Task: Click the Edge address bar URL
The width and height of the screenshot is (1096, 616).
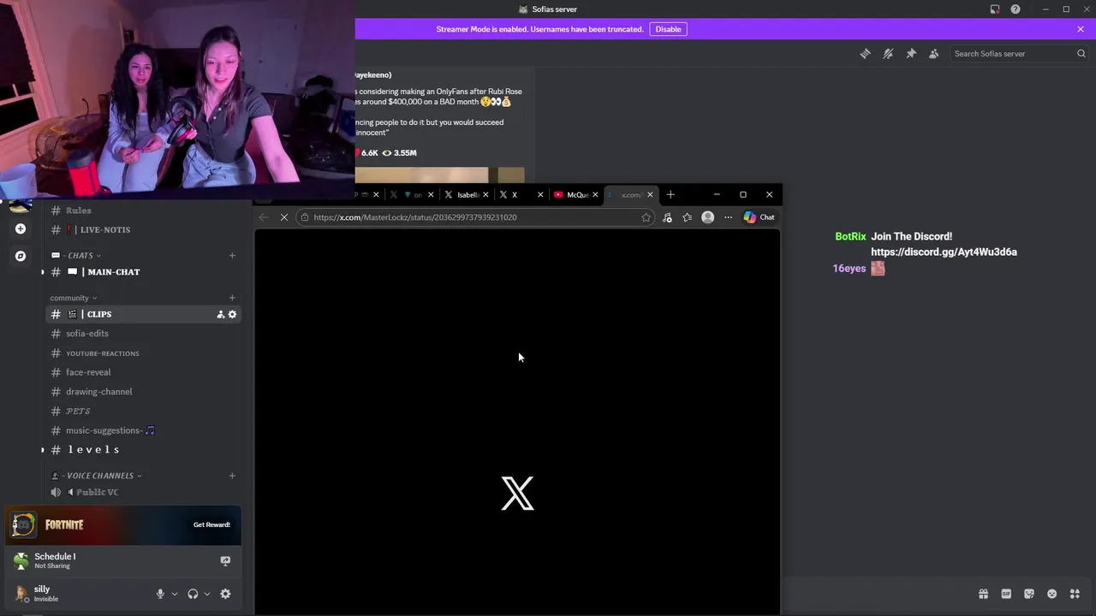Action: coord(414,217)
